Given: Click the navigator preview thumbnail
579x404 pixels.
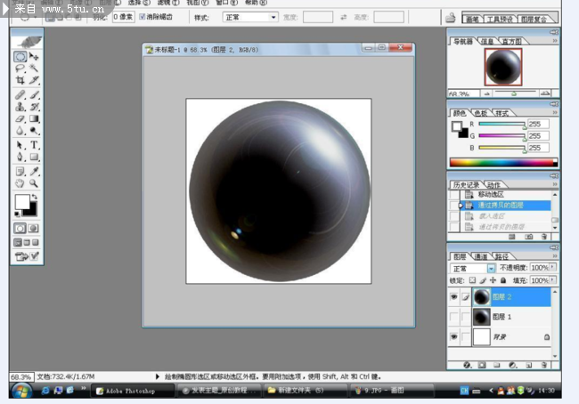Looking at the screenshot, I should pyautogui.click(x=503, y=68).
